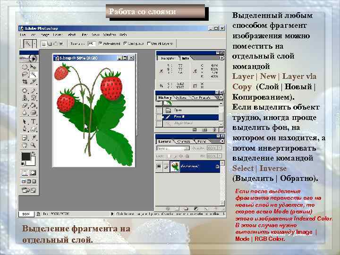This screenshot has width=340, height=255.
Task: Click History panel scroll down arrow
Action: tap(221, 124)
